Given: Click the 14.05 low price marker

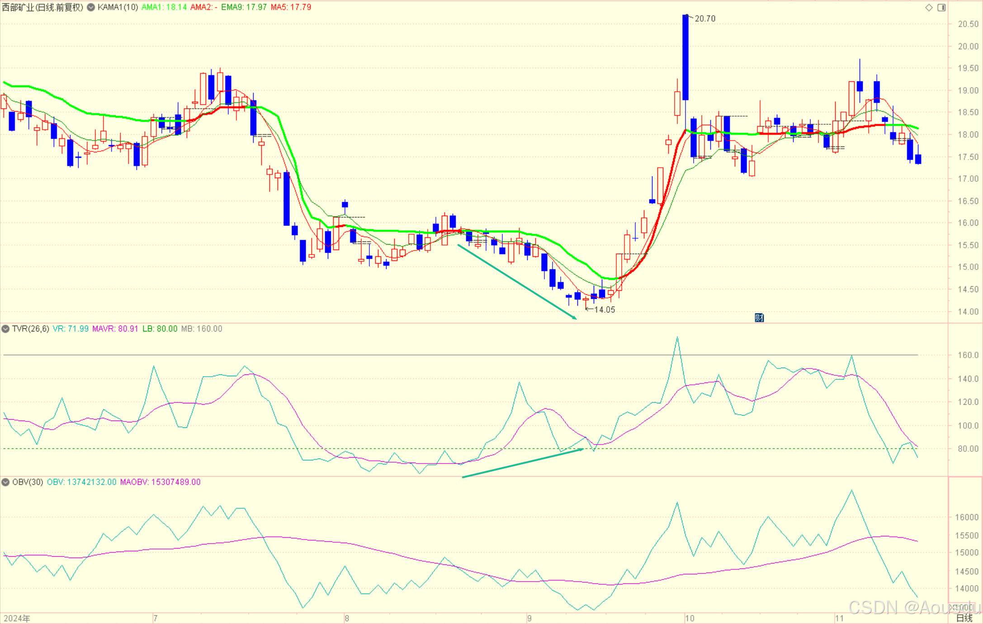Looking at the screenshot, I should (604, 310).
